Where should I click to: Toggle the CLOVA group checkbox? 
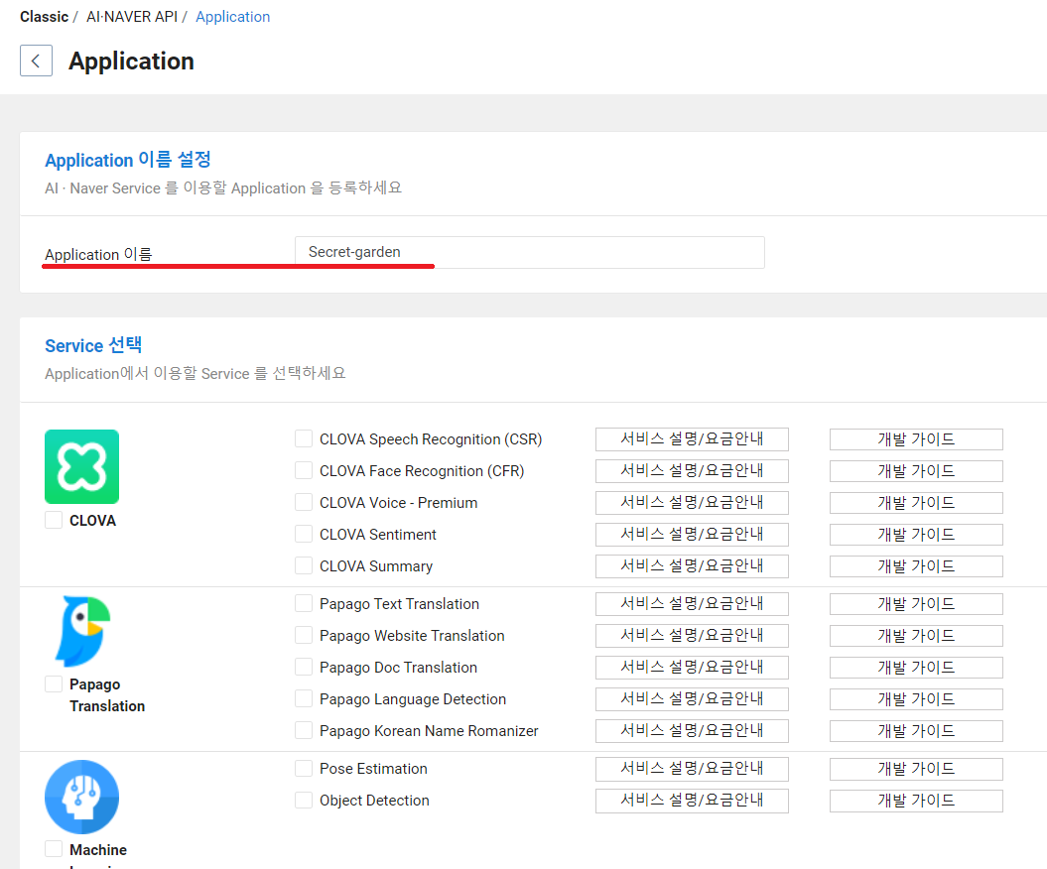56,520
